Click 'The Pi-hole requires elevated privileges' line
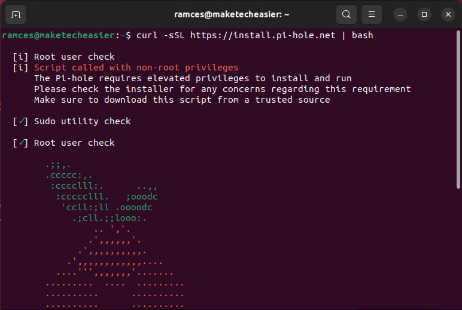The height and width of the screenshot is (310, 462). 193,78
